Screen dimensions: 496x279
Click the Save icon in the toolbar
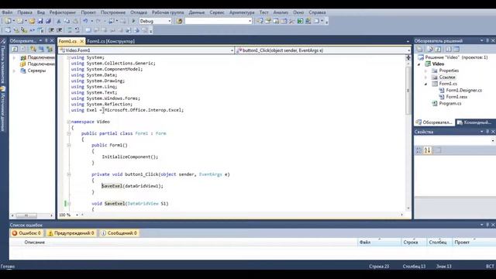point(40,21)
